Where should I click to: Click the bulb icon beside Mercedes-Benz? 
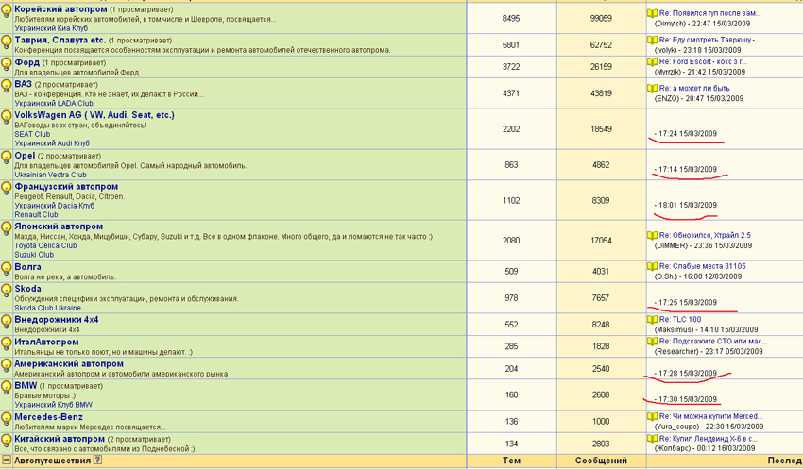[x=7, y=418]
